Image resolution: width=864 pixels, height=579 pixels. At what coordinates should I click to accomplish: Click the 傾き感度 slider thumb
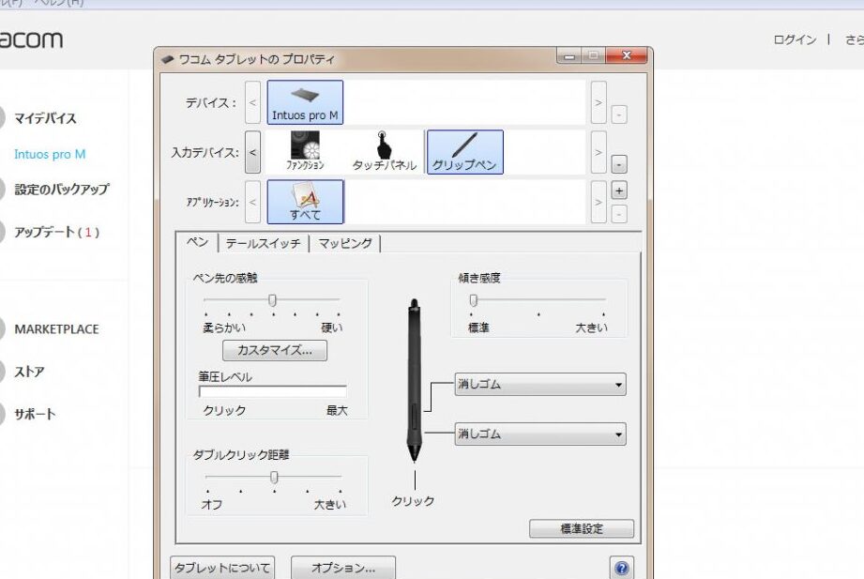tap(474, 300)
